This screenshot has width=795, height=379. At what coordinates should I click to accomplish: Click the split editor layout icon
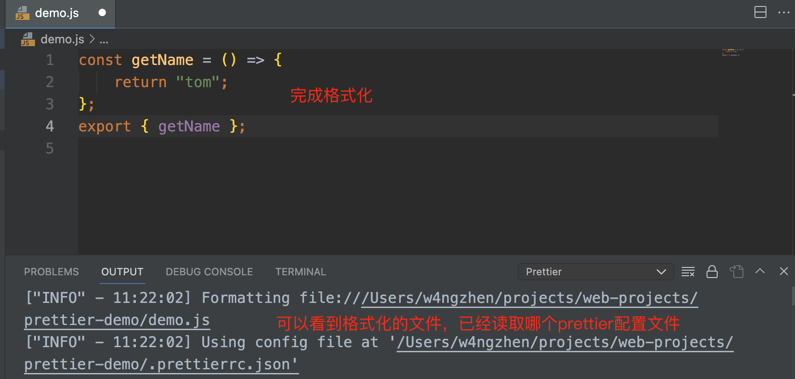point(760,12)
